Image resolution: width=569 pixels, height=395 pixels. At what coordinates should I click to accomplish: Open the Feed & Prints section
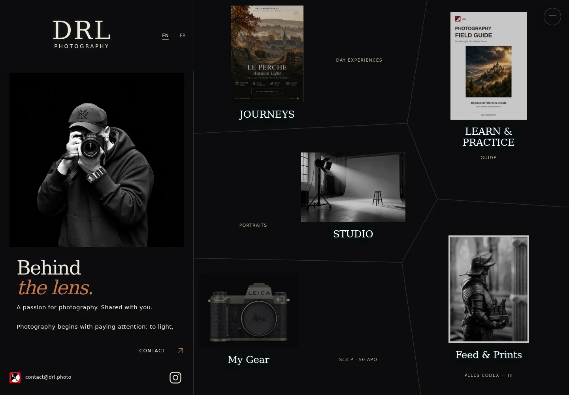tap(489, 355)
